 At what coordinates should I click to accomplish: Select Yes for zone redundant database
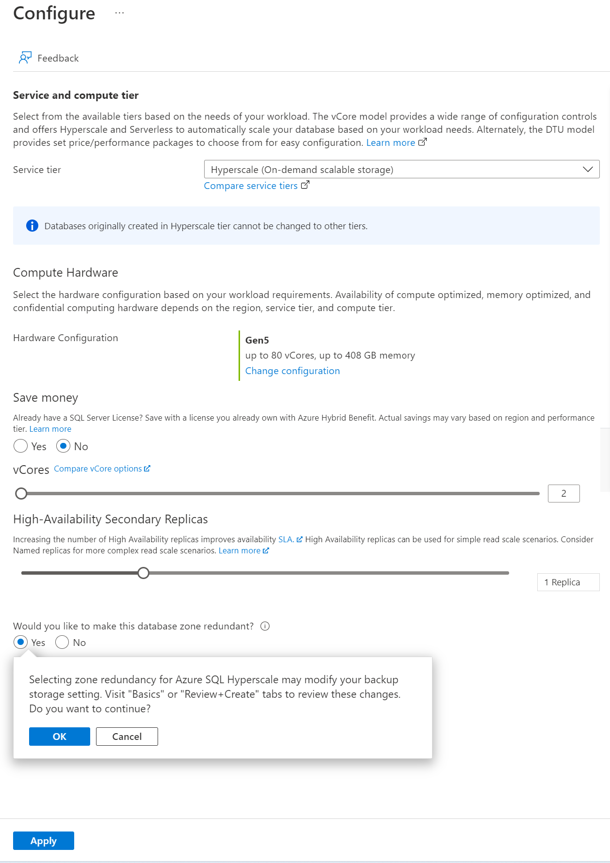point(21,643)
